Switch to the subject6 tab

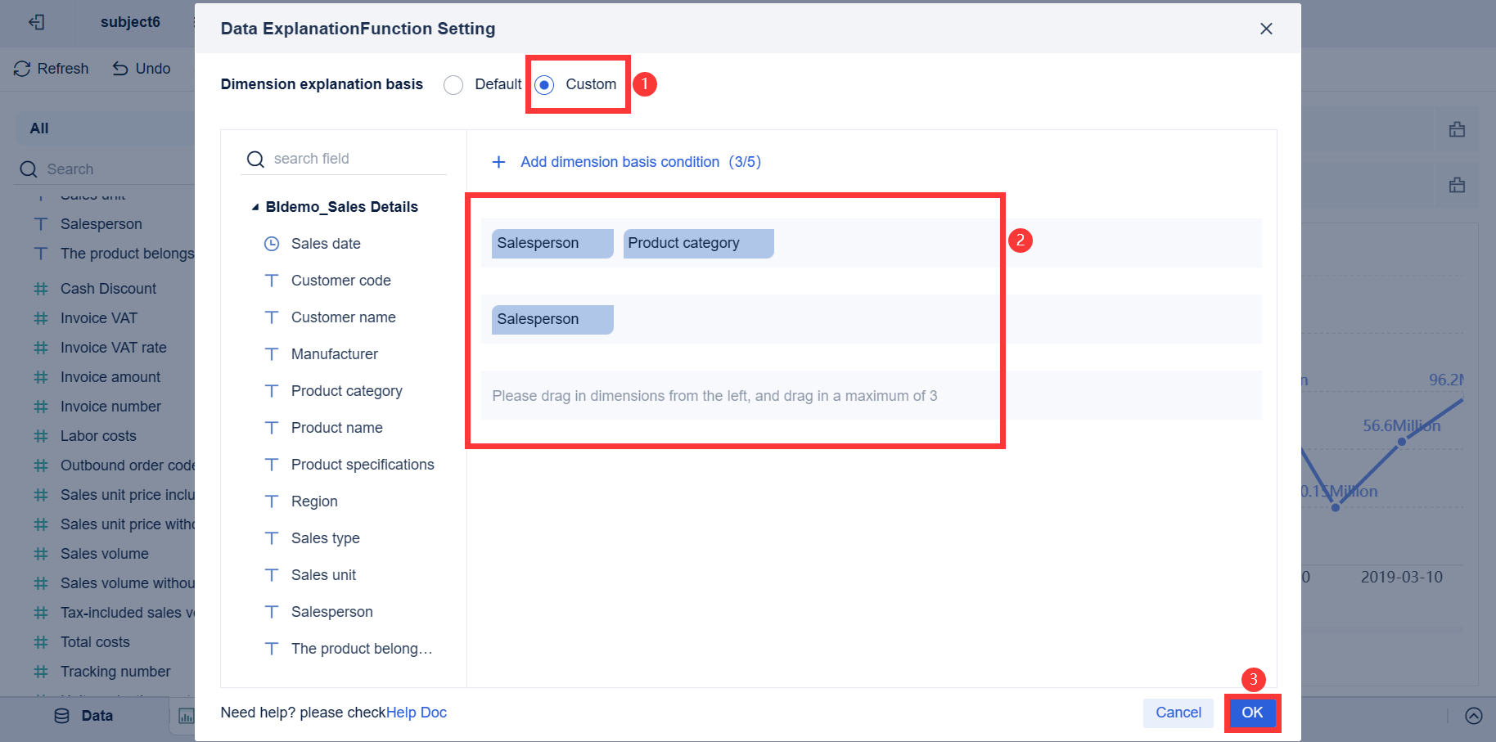[x=129, y=22]
